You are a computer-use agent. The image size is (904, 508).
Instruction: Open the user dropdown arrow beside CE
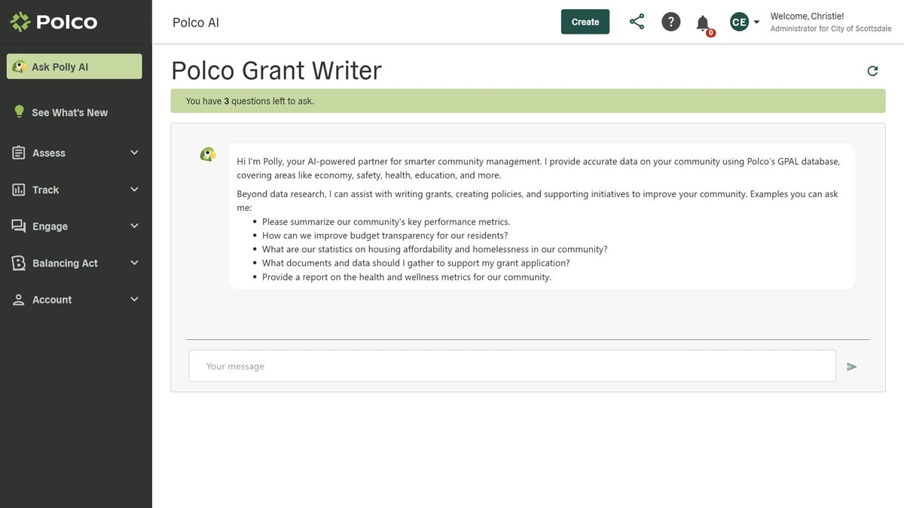(756, 23)
